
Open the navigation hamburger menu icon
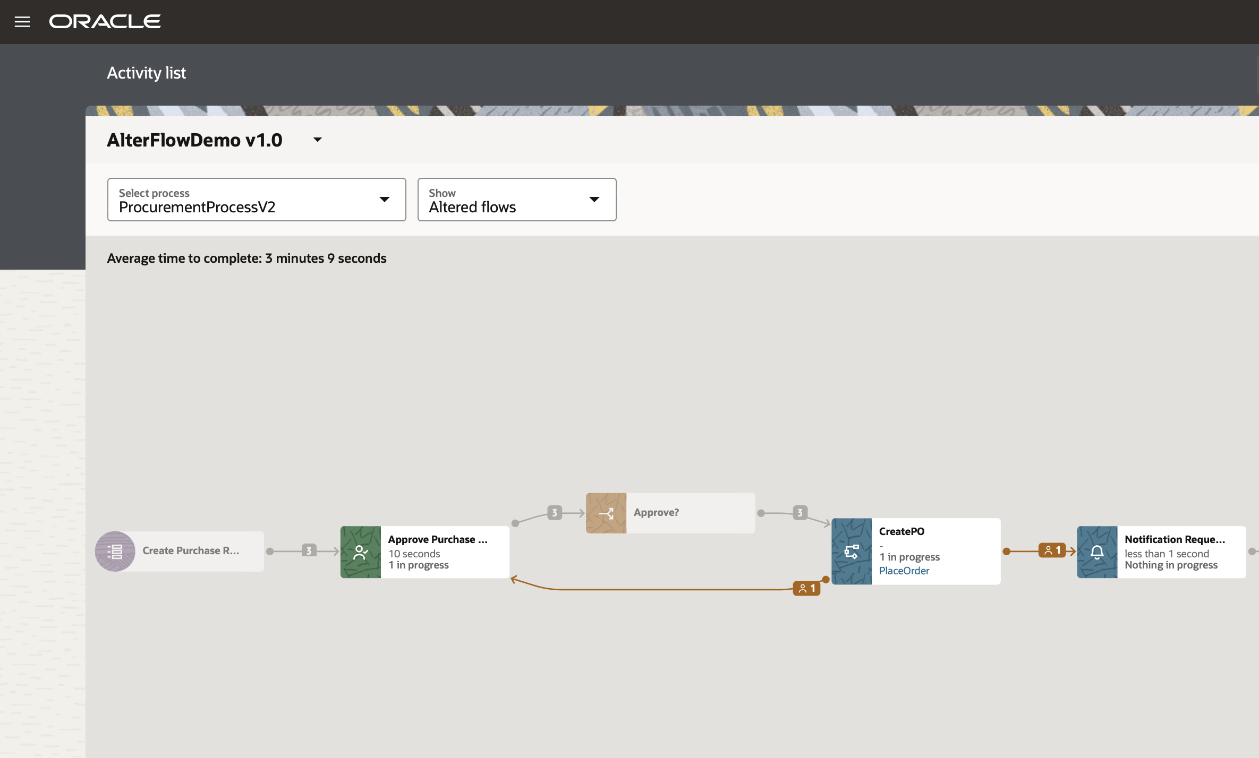[22, 21]
